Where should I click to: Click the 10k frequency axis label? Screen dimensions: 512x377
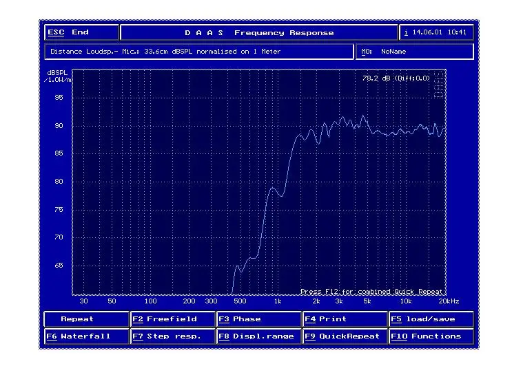406,301
